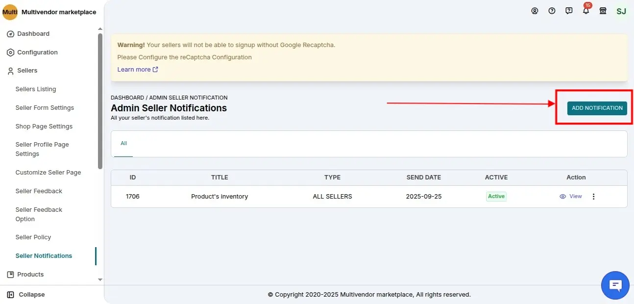Select the Dashboard icon in the sidebar
The width and height of the screenshot is (634, 304).
tap(11, 33)
